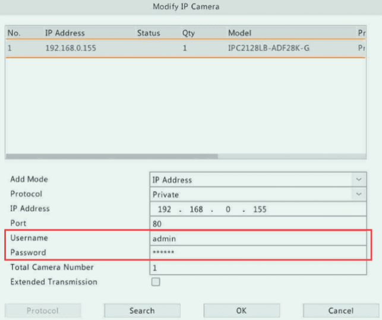Expand the Protocol dropdown showing Private
382x320 pixels.
click(257, 194)
